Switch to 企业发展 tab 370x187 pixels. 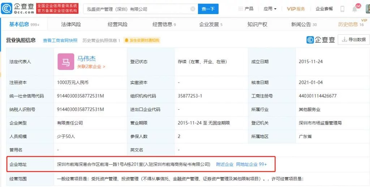pyautogui.click(x=211, y=24)
